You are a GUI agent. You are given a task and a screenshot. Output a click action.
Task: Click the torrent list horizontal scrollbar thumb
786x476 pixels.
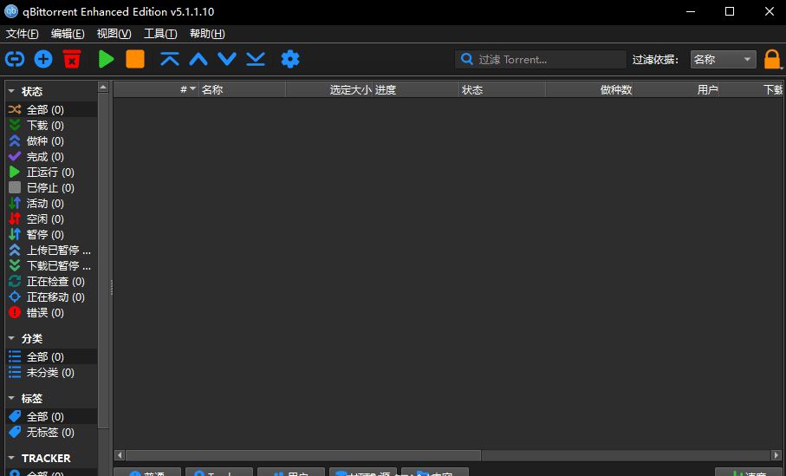tap(303, 455)
